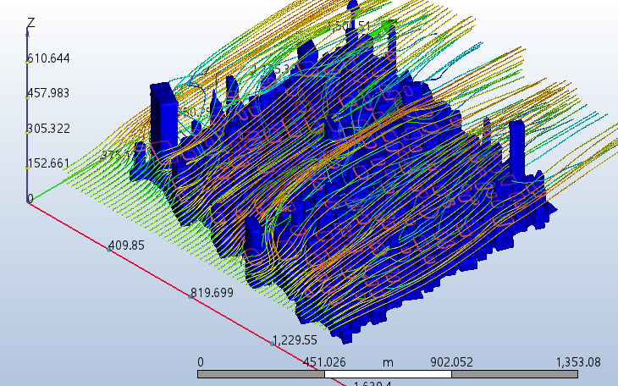Click the 152.661 value on the Z axis

tap(49, 163)
